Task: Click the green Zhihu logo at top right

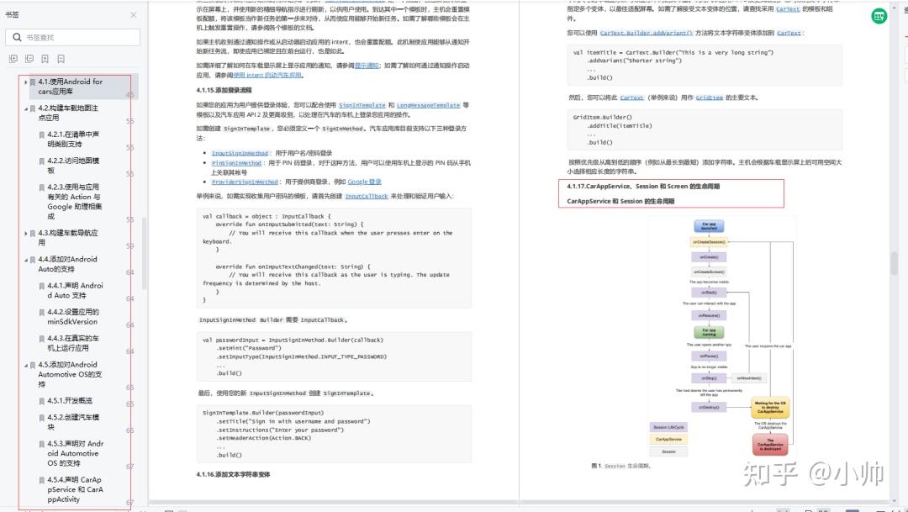Action: point(878,15)
